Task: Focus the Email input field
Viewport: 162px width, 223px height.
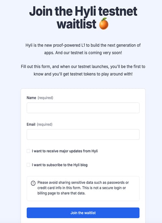Action: (x=83, y=135)
